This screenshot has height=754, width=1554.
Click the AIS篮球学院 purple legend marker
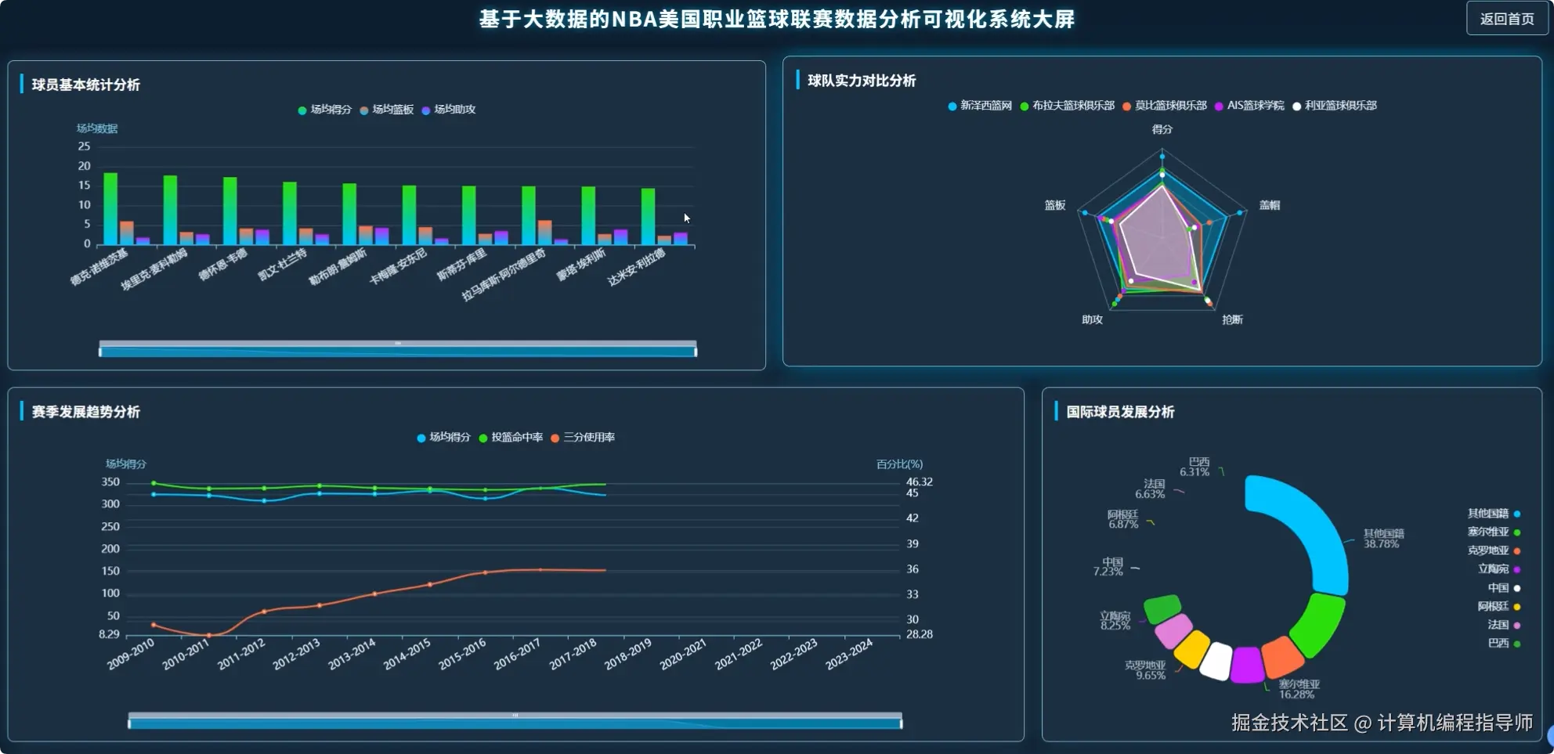pyautogui.click(x=1217, y=106)
